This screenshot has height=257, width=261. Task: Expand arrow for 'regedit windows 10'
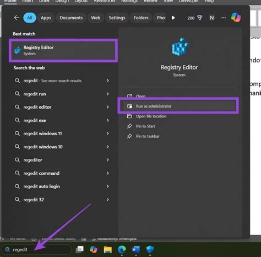tap(108, 147)
